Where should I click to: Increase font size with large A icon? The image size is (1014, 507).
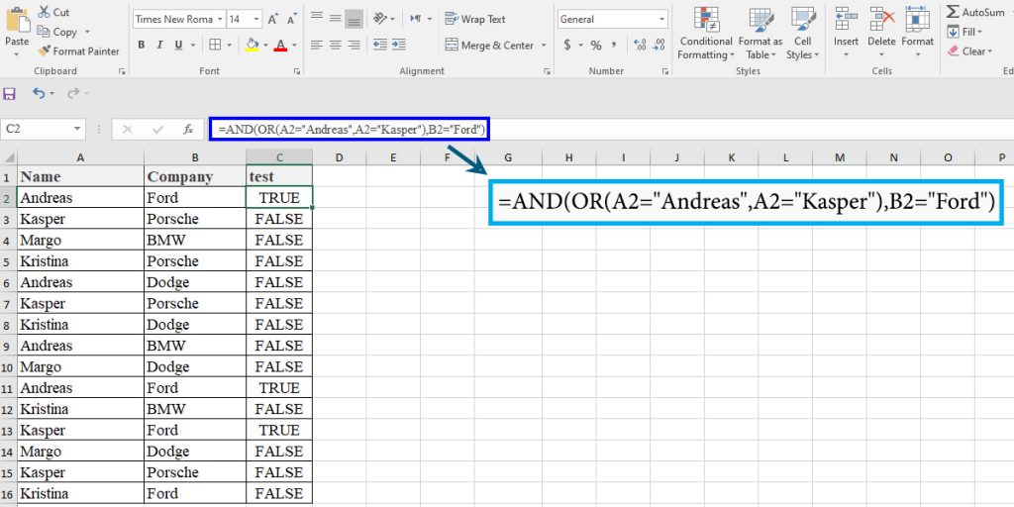pyautogui.click(x=273, y=20)
